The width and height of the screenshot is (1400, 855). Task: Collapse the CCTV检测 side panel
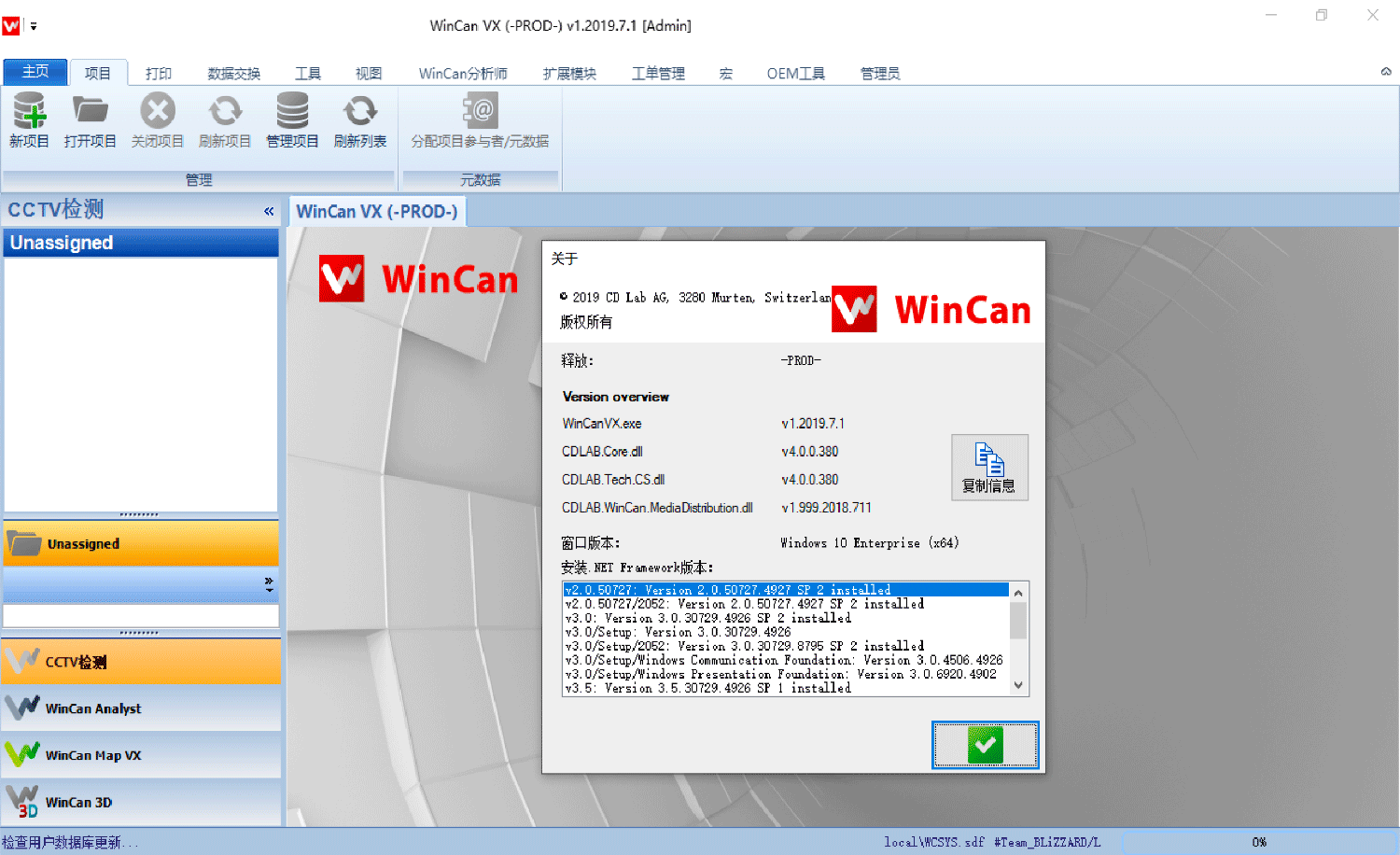pos(269,211)
